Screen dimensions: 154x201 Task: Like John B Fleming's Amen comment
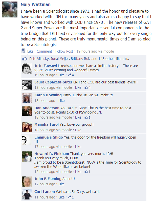click(61, 184)
